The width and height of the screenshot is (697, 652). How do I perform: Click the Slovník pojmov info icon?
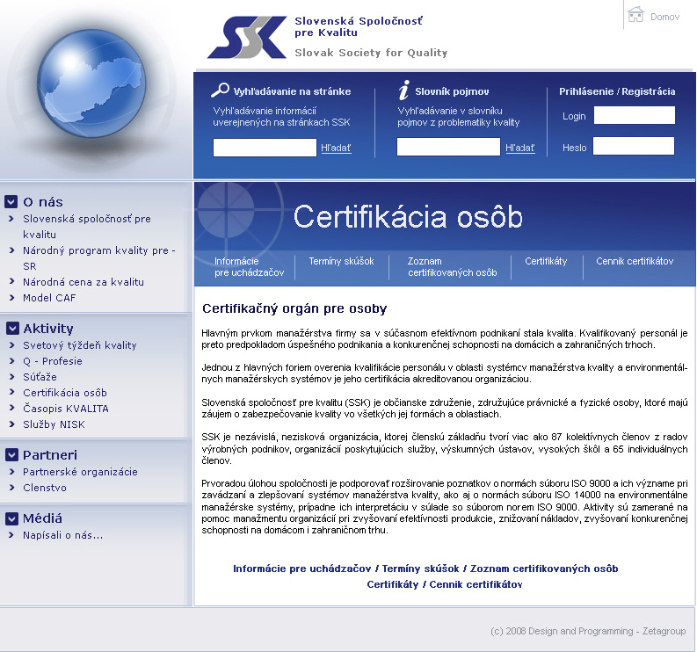(403, 91)
